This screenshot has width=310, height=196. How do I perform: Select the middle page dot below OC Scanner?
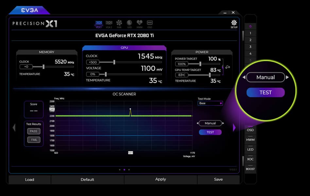pos(124,170)
